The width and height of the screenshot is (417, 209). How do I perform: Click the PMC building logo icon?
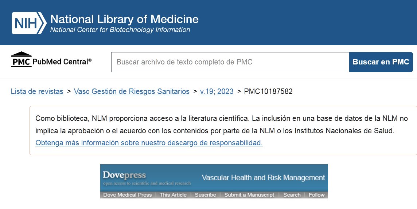(21, 59)
